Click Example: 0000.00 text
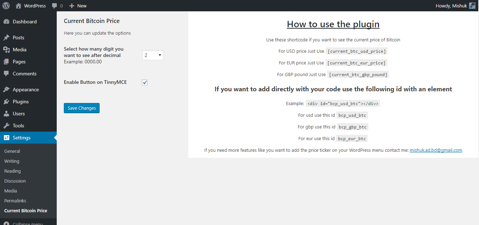The image size is (479, 225). point(83,62)
